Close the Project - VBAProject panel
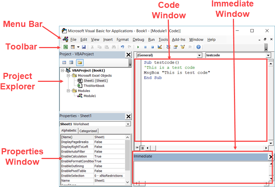Viewport: 275px width, 187px height. pos(129,55)
